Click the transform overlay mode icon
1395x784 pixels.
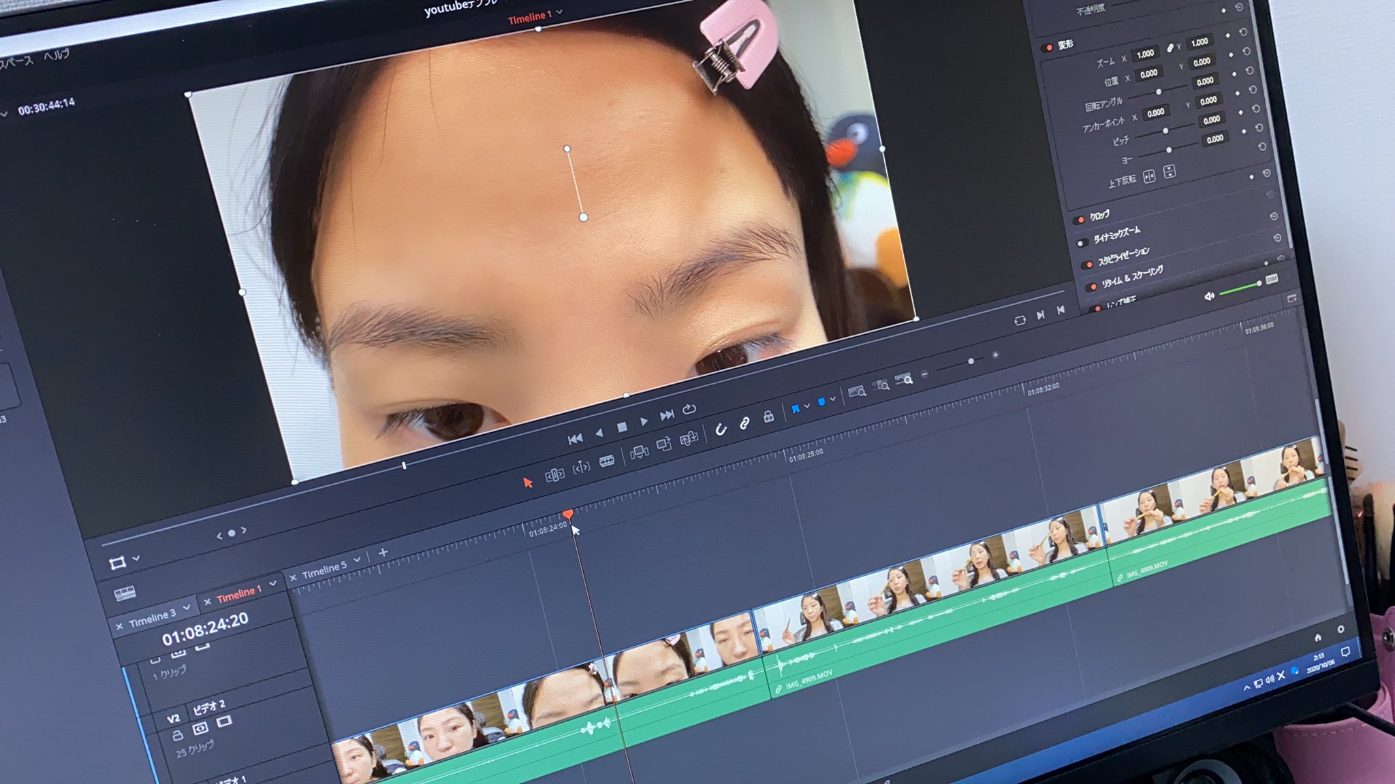point(117,563)
